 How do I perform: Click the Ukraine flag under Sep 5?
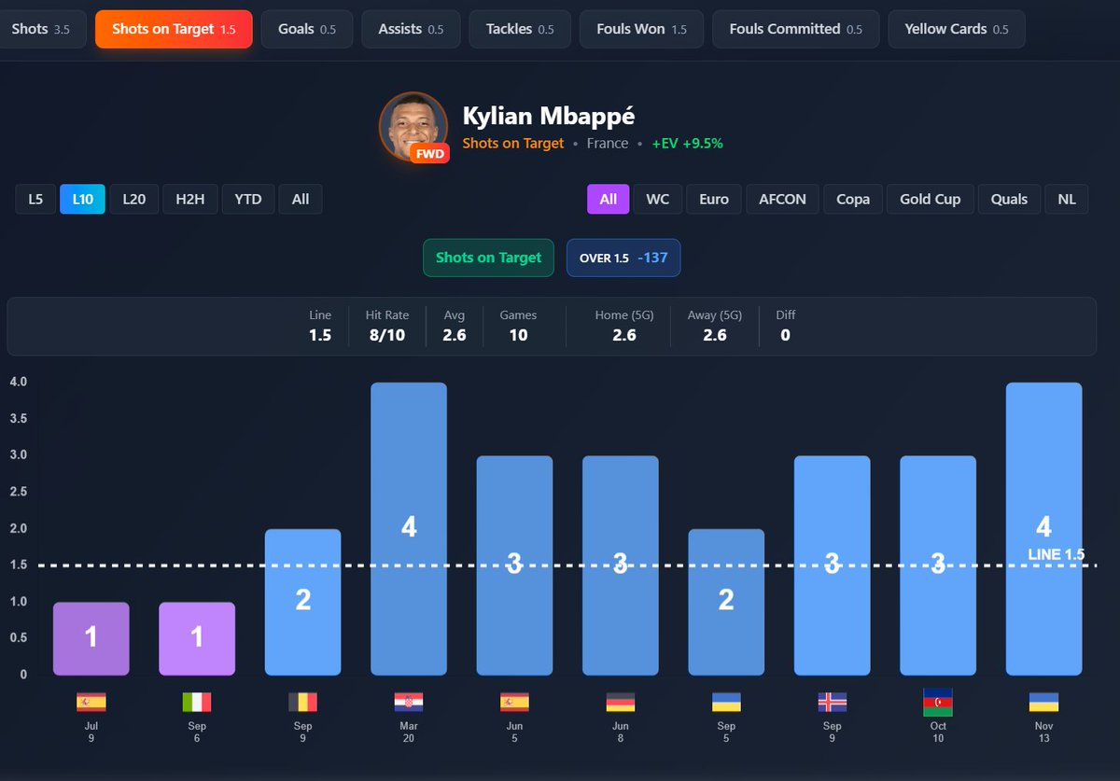(726, 703)
